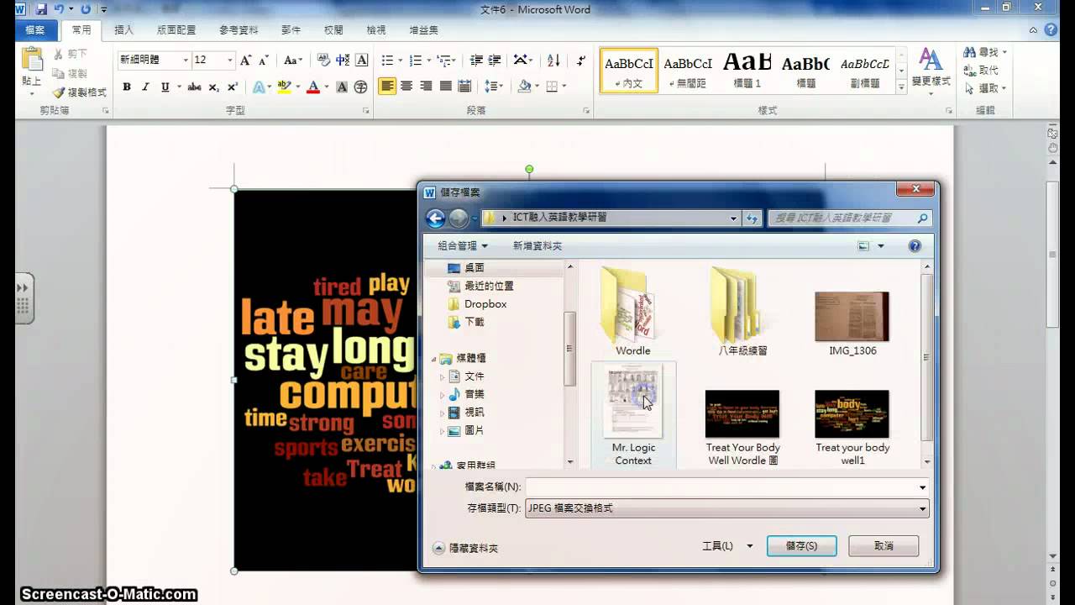
Task: Open the text effects tool
Action: click(260, 87)
